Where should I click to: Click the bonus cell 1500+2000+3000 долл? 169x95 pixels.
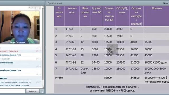click(x=155, y=70)
